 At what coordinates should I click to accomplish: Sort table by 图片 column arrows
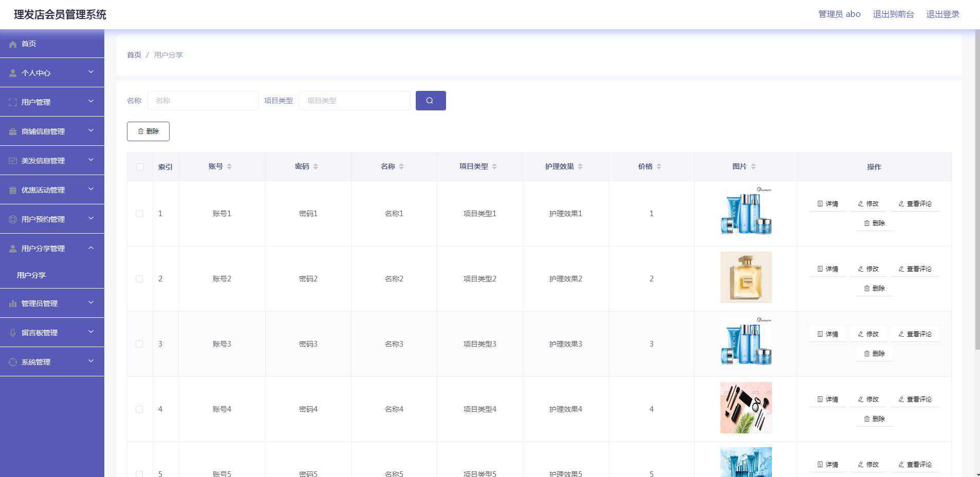point(753,166)
